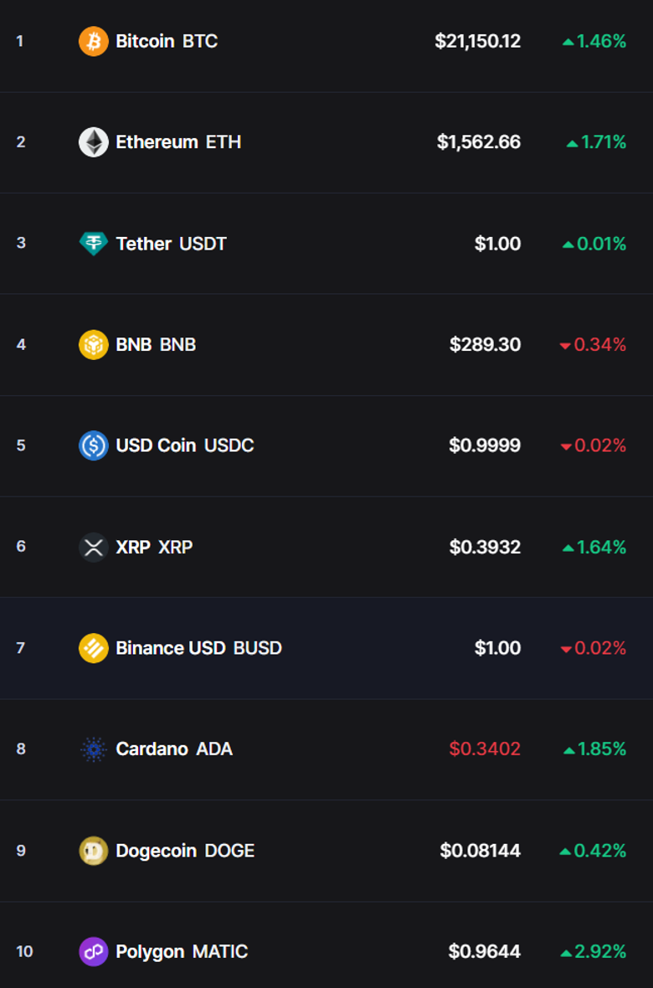Click Polygon's green 2.92% change
Image resolution: width=653 pixels, height=988 pixels.
(595, 952)
